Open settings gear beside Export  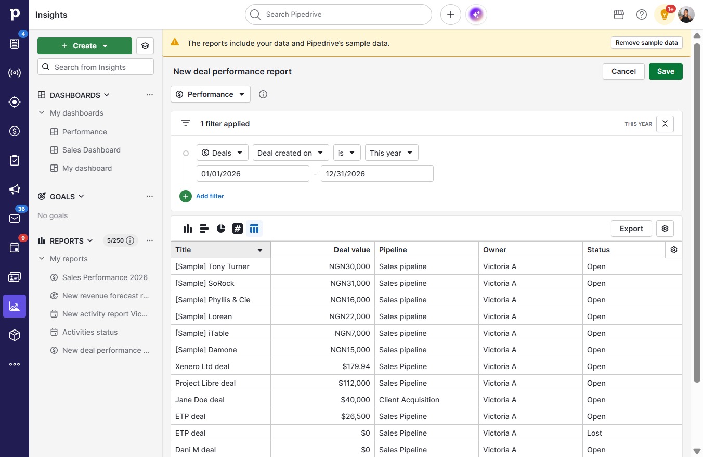(665, 228)
